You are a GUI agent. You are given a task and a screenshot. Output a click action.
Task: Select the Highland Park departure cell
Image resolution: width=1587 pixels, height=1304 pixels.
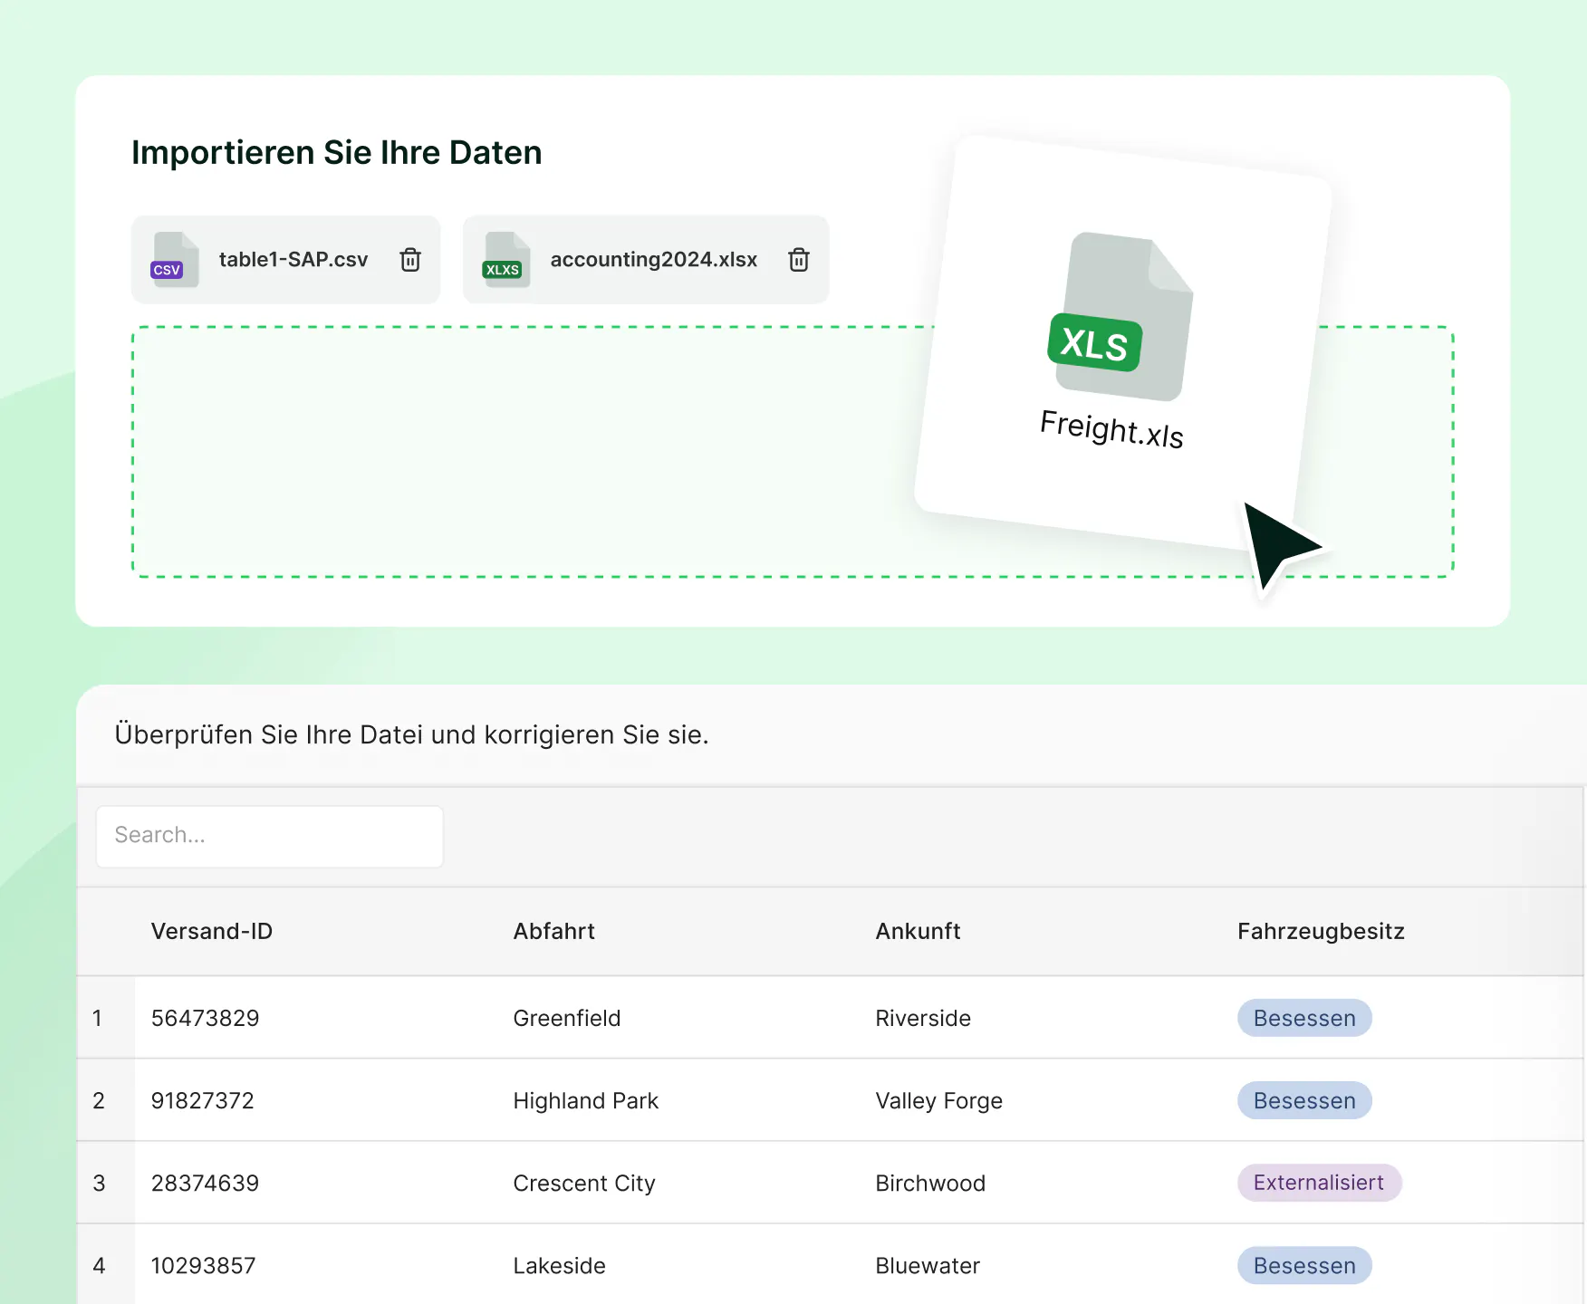point(585,1100)
